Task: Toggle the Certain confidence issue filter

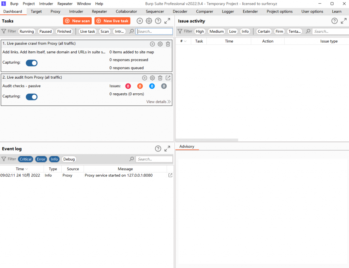Action: tap(264, 31)
